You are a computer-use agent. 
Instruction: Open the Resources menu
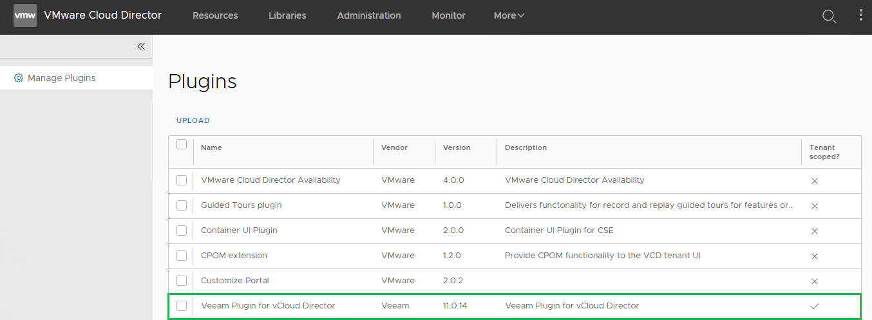(x=215, y=15)
